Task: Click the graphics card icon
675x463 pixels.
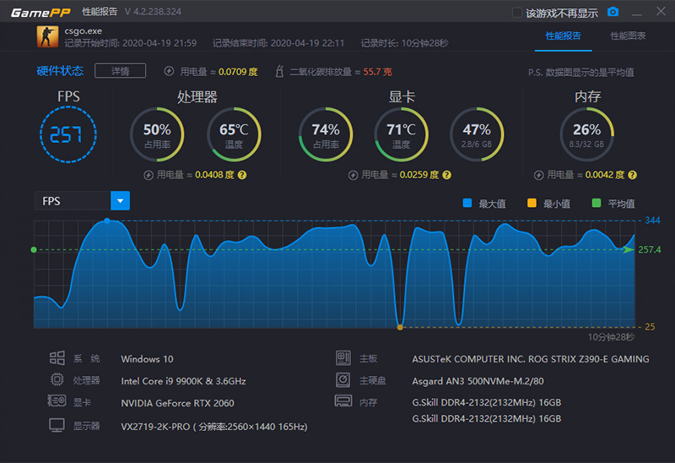Action: click(x=57, y=401)
